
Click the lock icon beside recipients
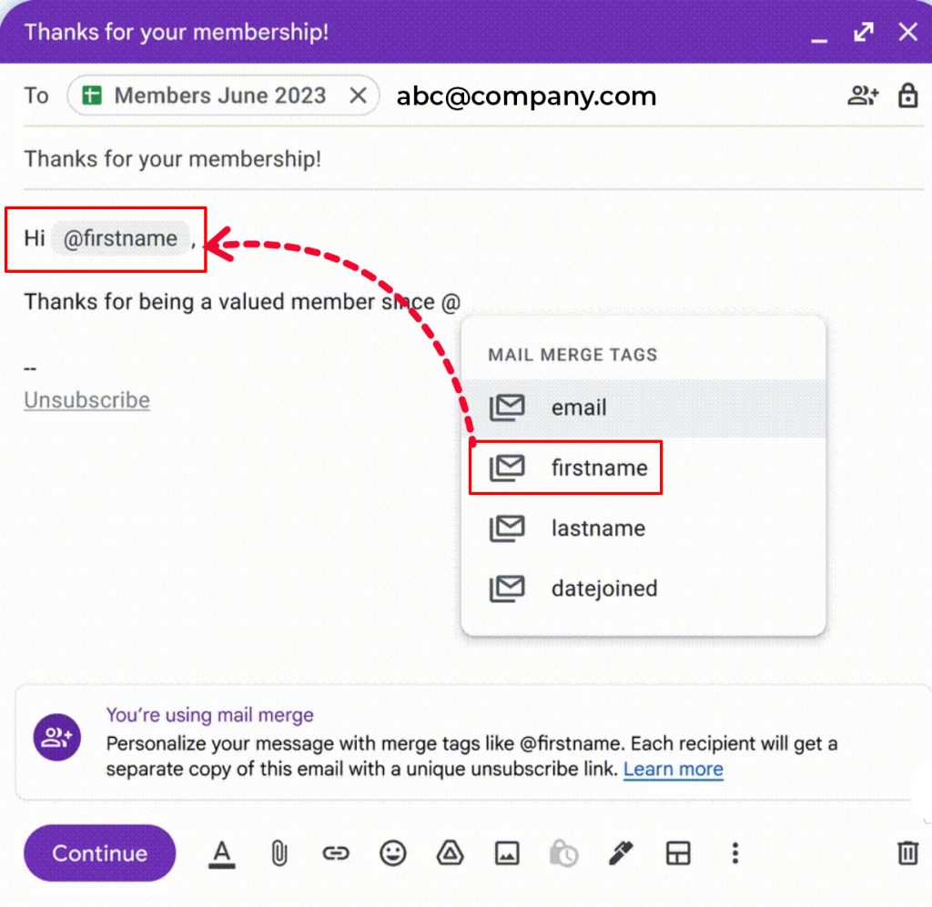click(x=907, y=96)
